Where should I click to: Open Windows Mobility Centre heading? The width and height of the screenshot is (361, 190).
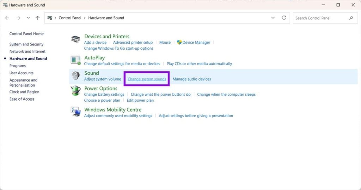click(x=113, y=109)
